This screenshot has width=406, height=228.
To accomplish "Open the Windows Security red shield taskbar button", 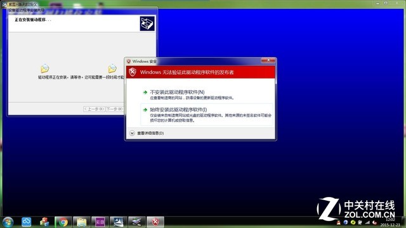I will point(155,222).
